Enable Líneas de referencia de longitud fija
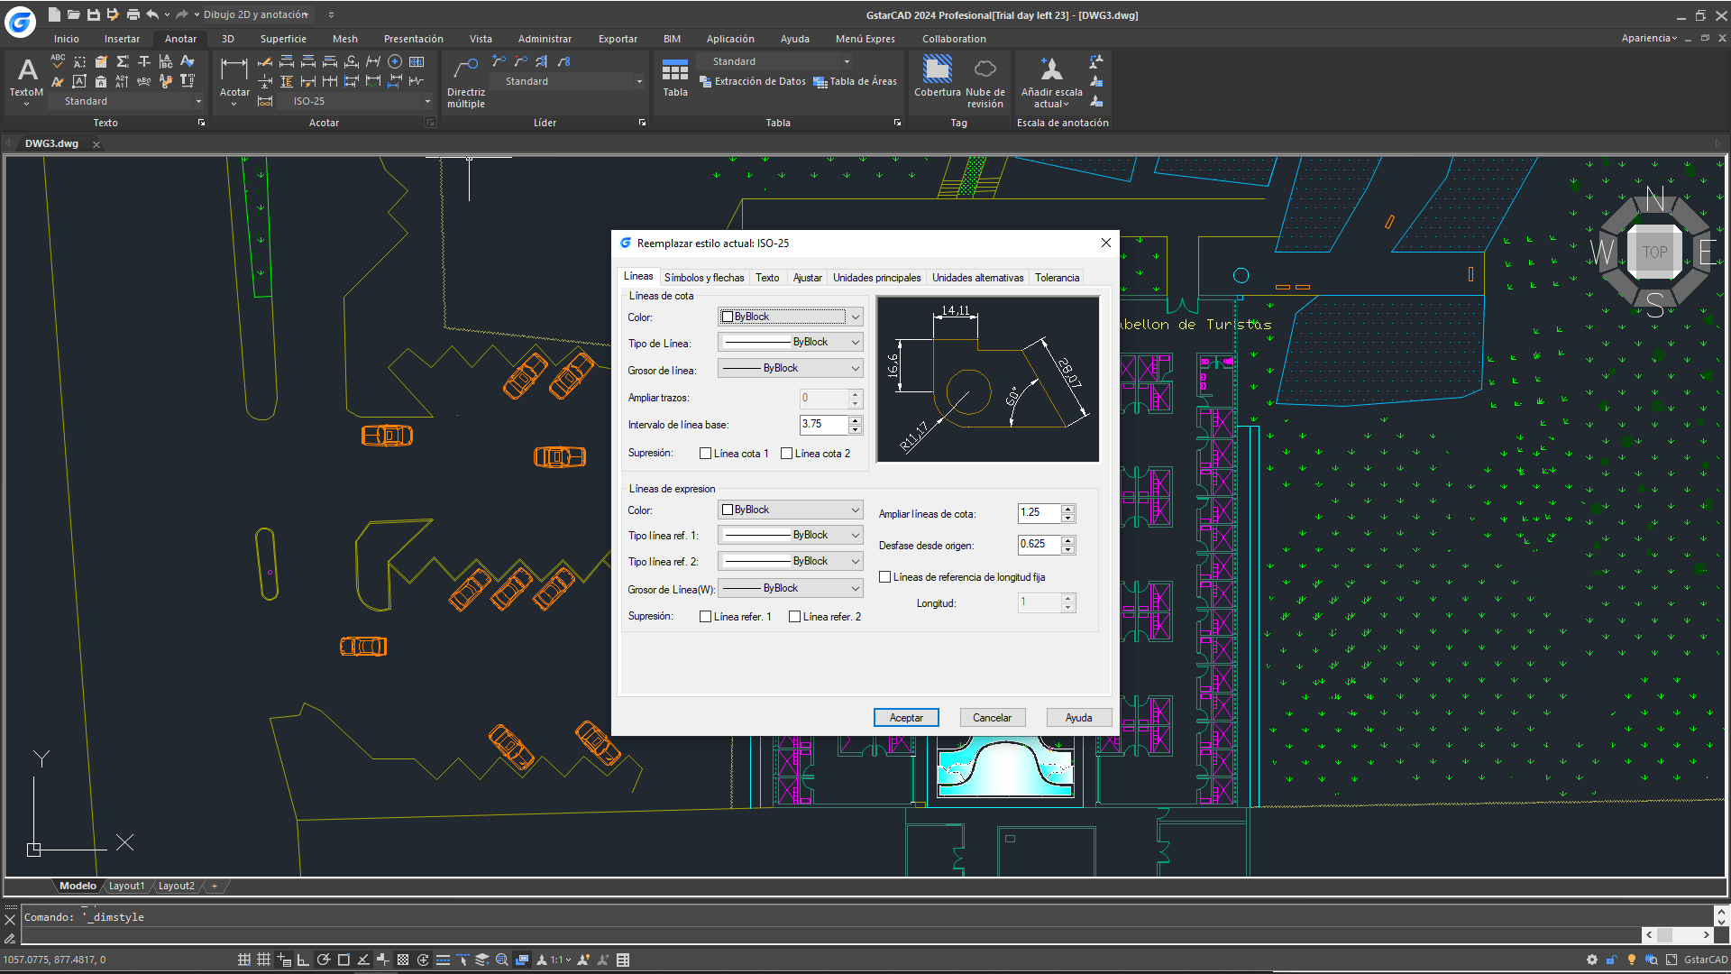Screen dimensions: 1731x974 point(885,577)
